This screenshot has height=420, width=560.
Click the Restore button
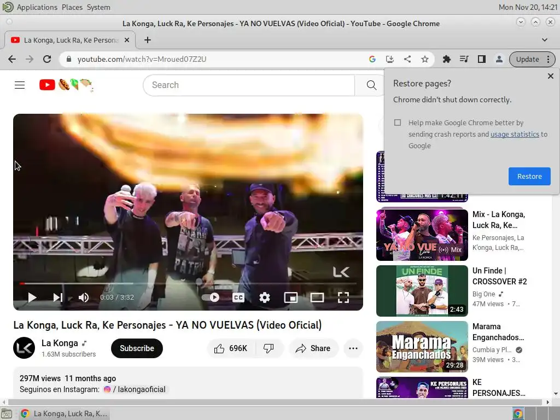[529, 177]
